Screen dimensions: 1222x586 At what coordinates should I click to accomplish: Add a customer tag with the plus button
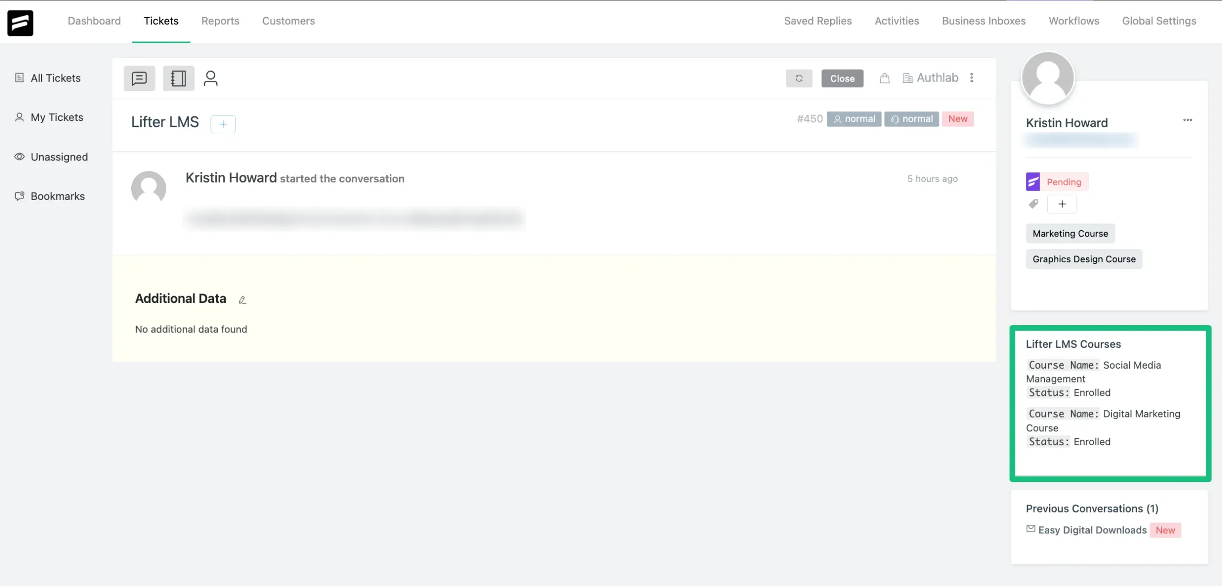1062,204
